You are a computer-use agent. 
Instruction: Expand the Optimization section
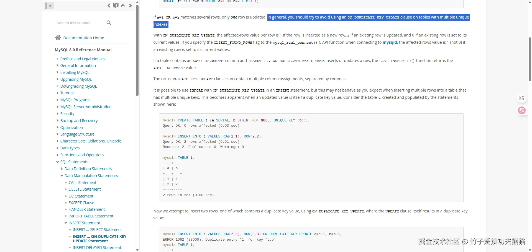(x=57, y=128)
